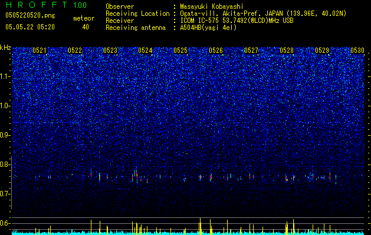Click the 0525 time marker
This screenshot has width=371, height=235.
180,51
